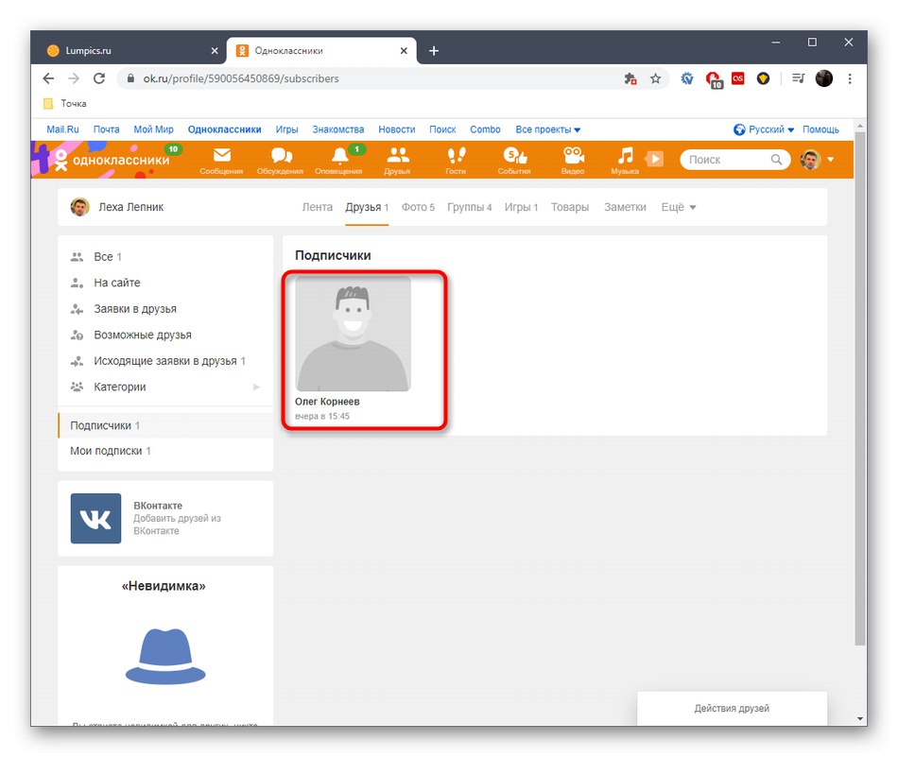Open the Обсуждения discussions icon
Screen dimensions: 898x757
pos(280,161)
